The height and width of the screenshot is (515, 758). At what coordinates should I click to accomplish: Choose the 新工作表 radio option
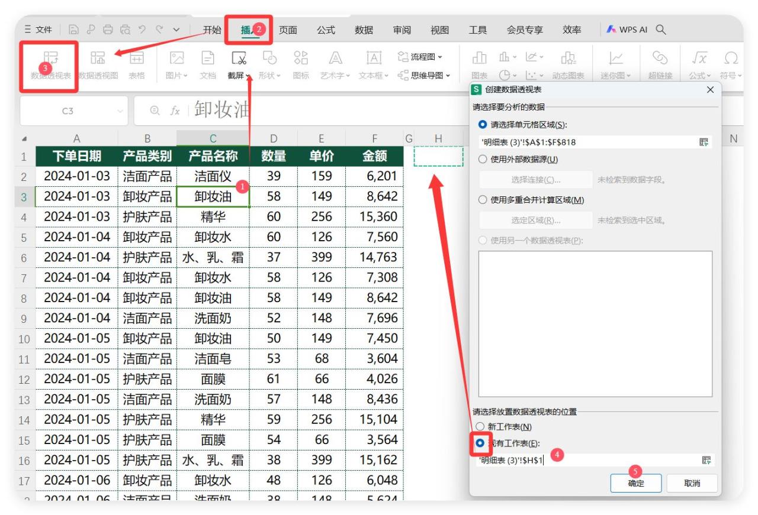pyautogui.click(x=481, y=427)
